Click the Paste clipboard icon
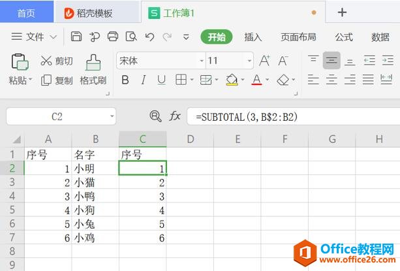 [x=20, y=62]
